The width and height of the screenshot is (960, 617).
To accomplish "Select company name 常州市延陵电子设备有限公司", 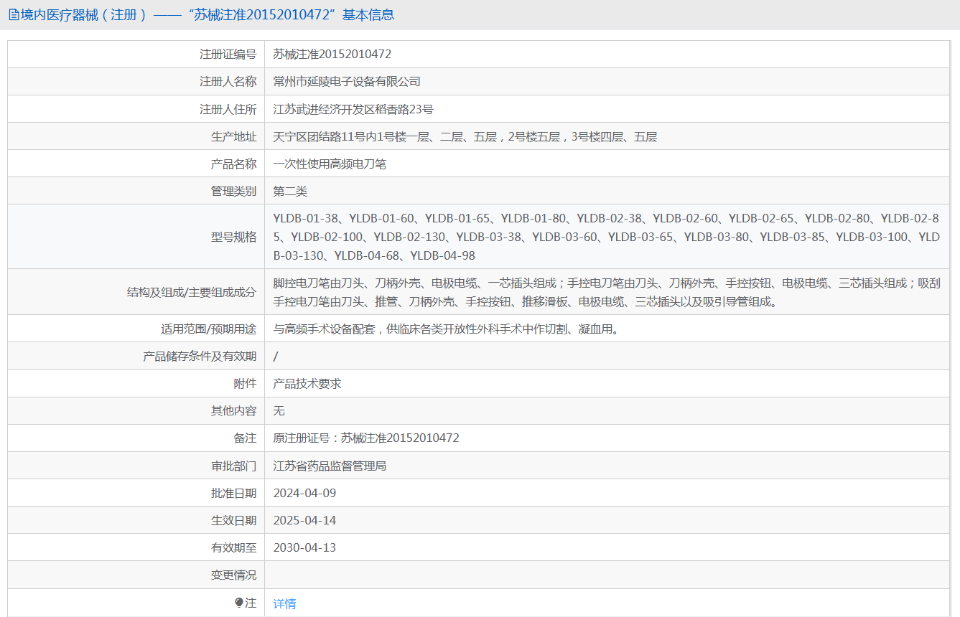I will coord(347,81).
